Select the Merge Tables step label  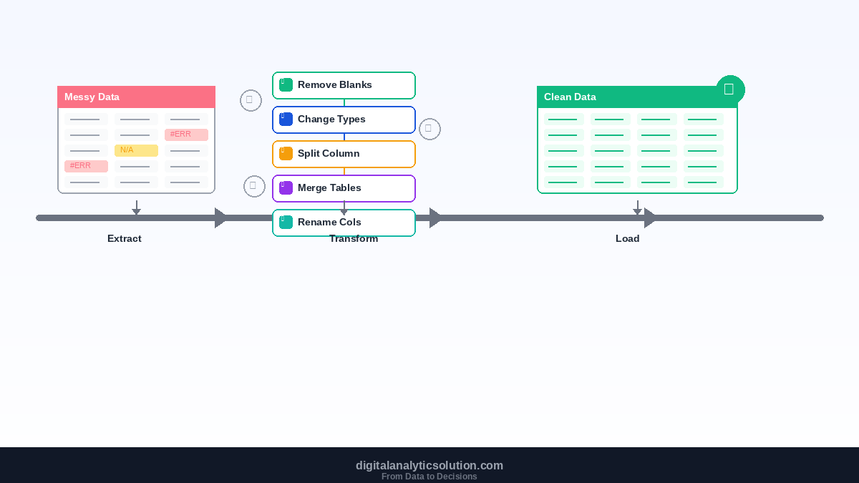329,188
